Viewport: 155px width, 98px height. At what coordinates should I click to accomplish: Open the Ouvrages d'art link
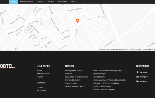99,77
